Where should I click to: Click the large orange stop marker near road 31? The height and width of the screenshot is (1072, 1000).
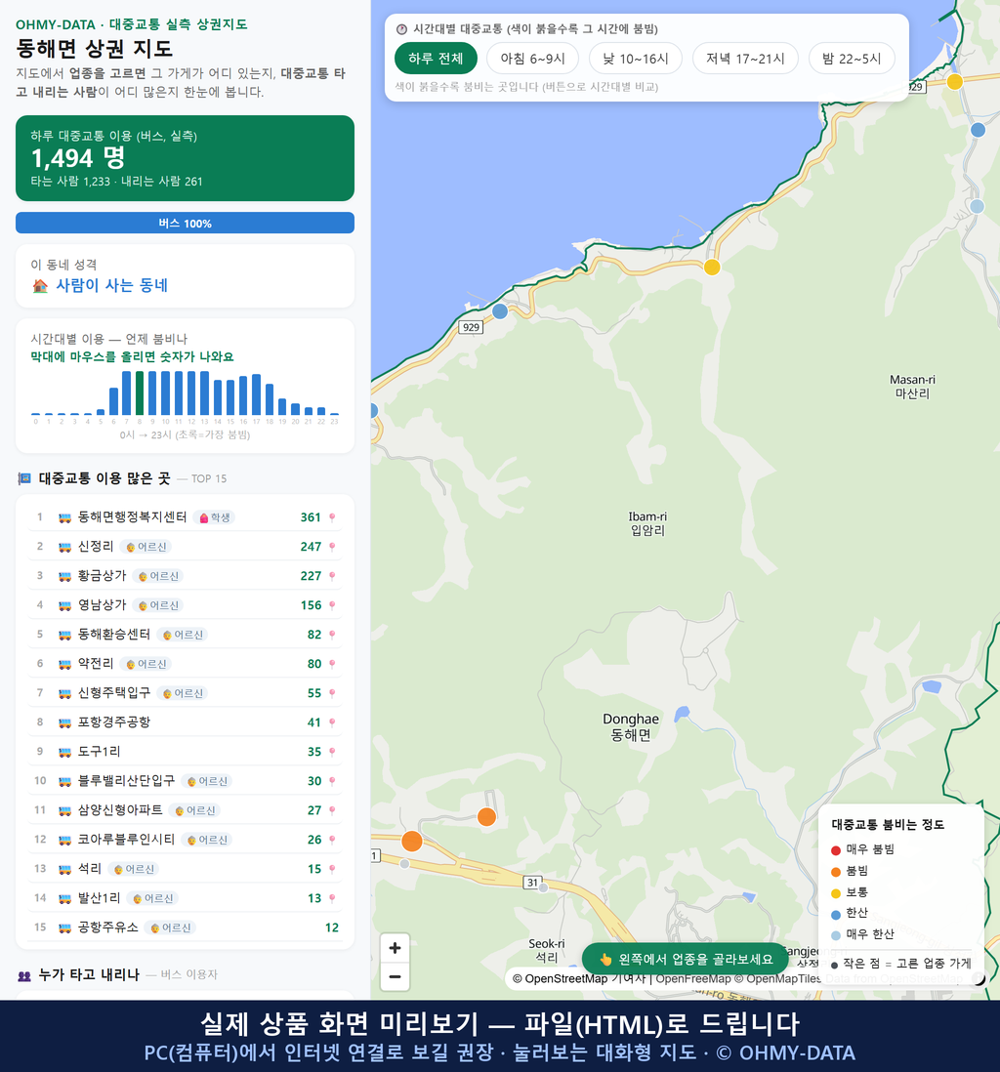(412, 841)
